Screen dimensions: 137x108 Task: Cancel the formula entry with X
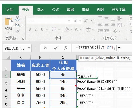click(45, 48)
